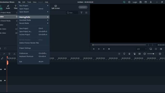
Task: Expand Record Media submenu arrow
Action: point(48,23)
